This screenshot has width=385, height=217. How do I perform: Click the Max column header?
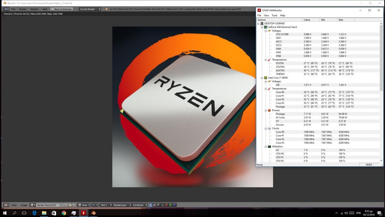click(x=346, y=20)
